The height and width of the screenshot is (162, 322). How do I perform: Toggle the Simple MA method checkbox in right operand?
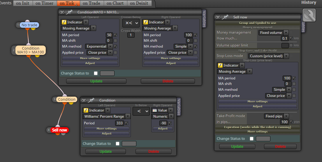196,46
